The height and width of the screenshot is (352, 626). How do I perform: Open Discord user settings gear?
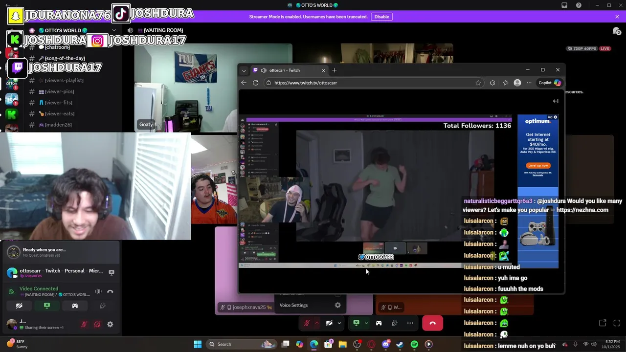pyautogui.click(x=110, y=324)
